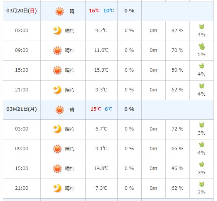The height and width of the screenshot is (201, 217).
Task: Click the 5m/s wind arrow at 09:00 March 20
Action: [x=201, y=46]
